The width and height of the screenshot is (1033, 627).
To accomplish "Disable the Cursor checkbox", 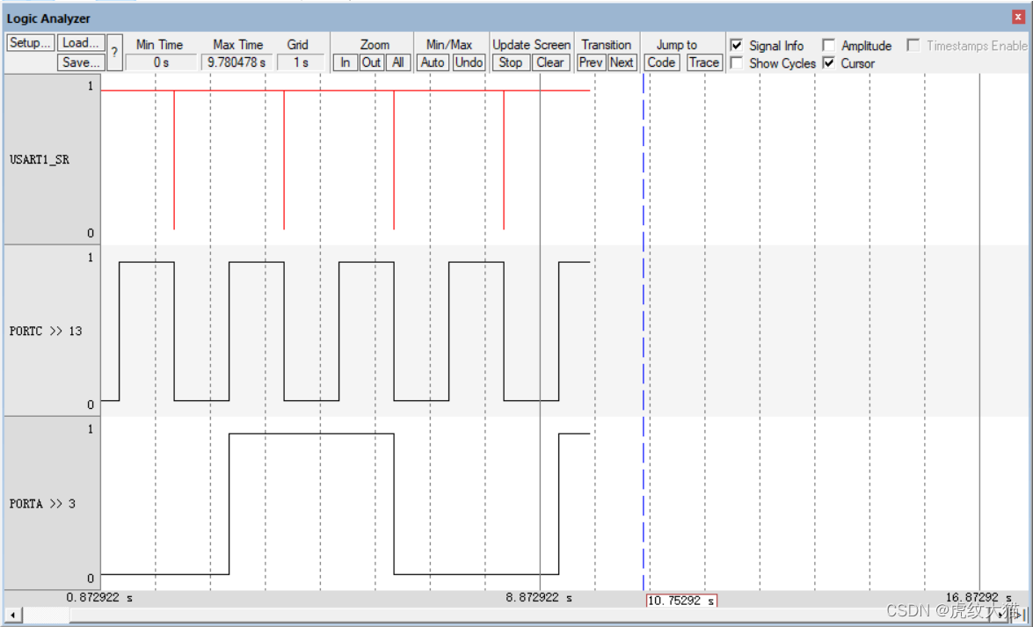I will tap(829, 63).
